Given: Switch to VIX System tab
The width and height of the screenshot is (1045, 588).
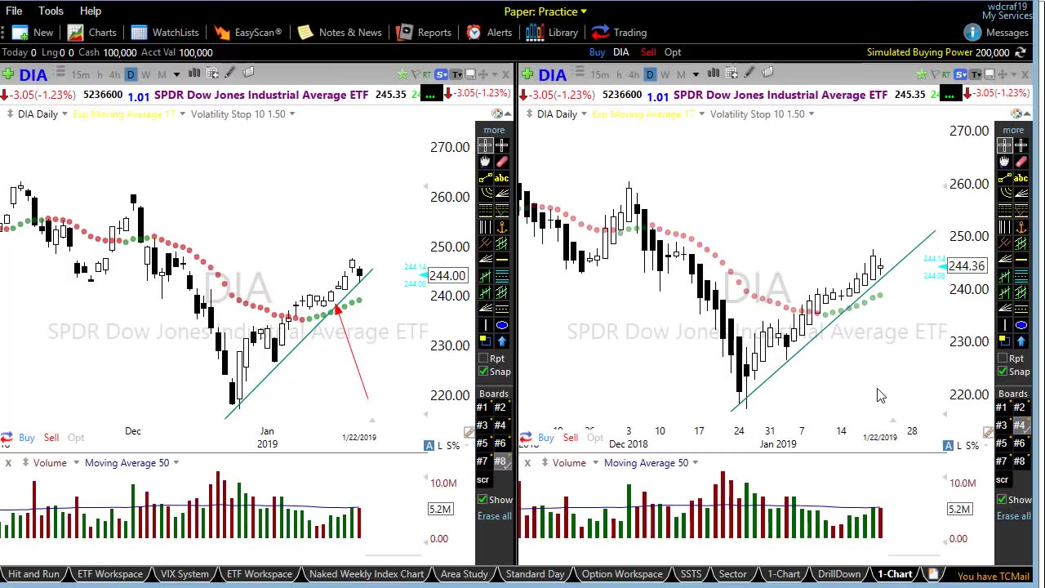Looking at the screenshot, I should [x=185, y=574].
